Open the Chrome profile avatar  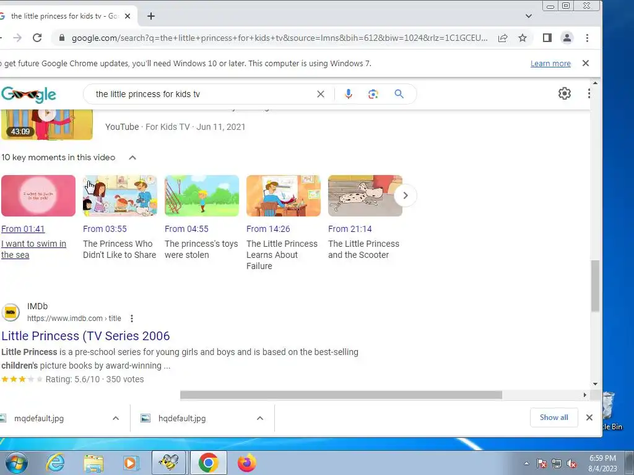tap(567, 38)
